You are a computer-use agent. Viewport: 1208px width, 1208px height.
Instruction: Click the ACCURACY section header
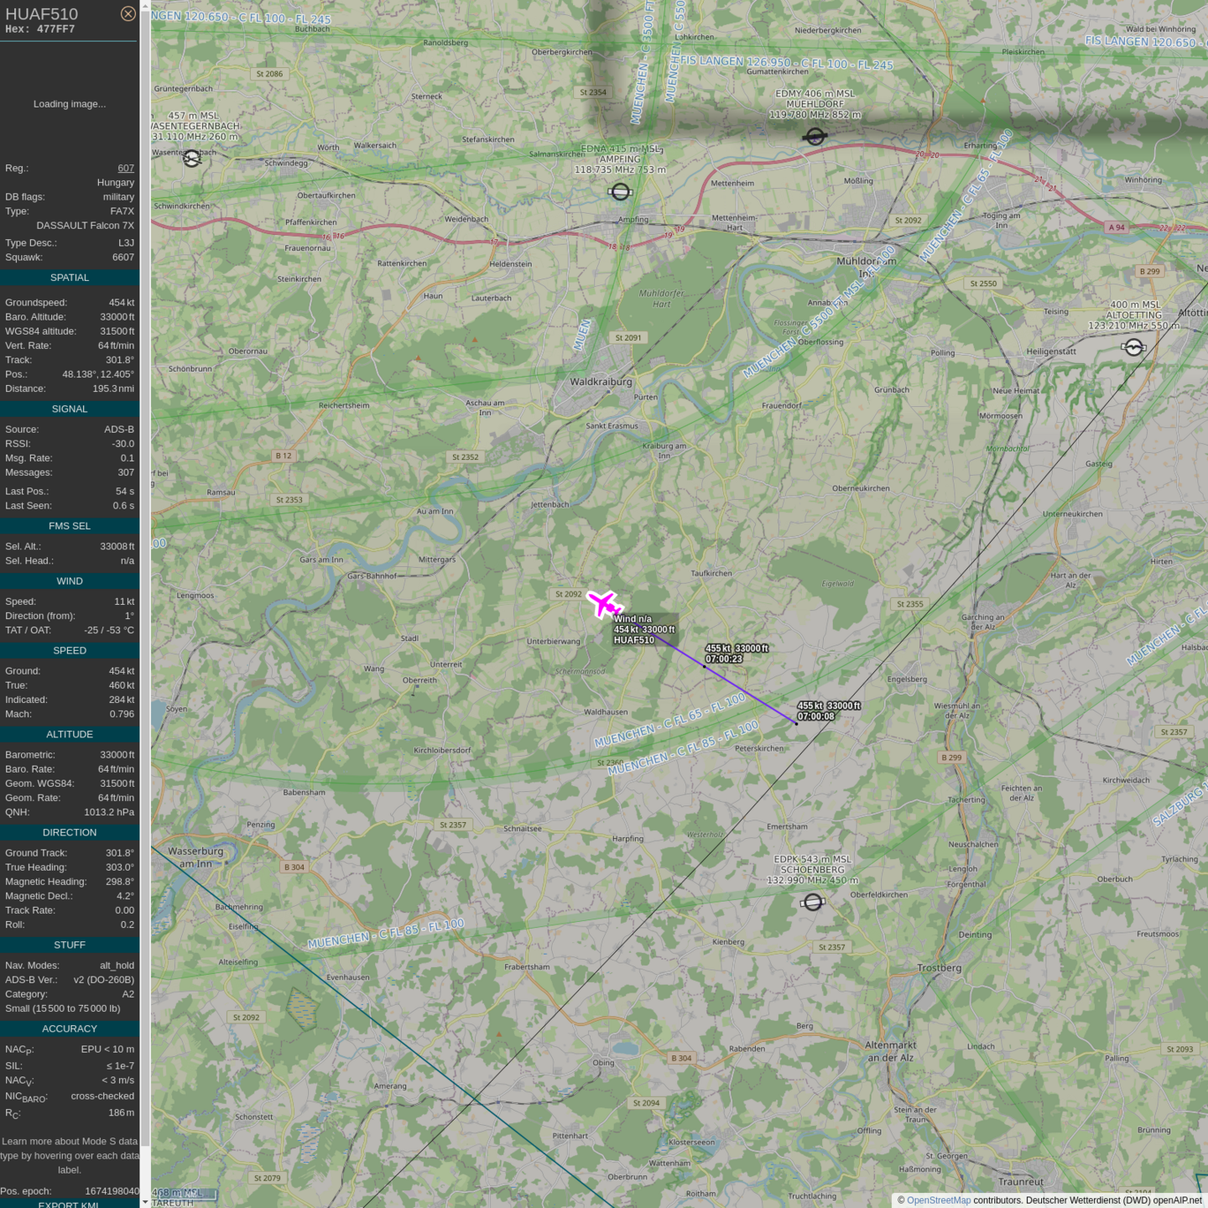pos(70,1028)
